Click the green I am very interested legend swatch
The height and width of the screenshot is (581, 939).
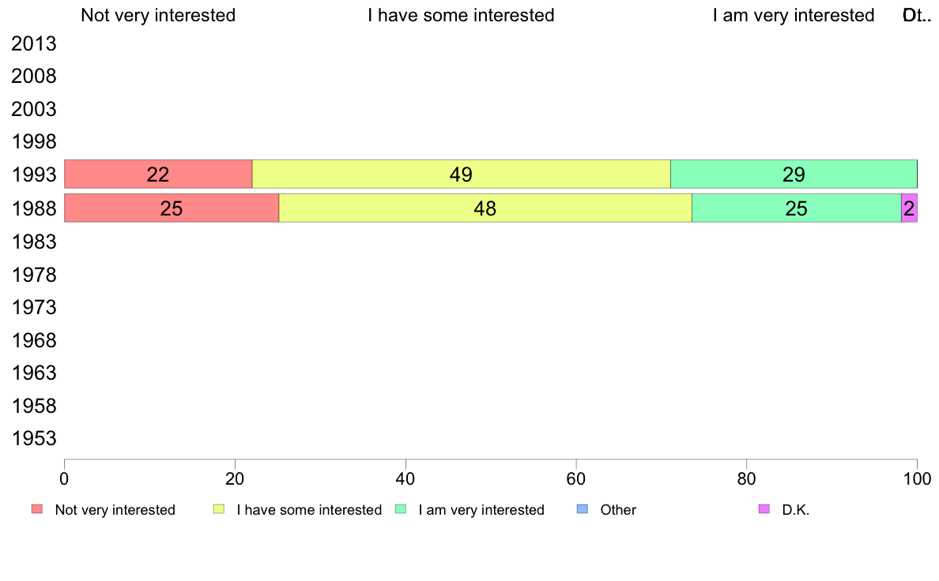(x=401, y=509)
